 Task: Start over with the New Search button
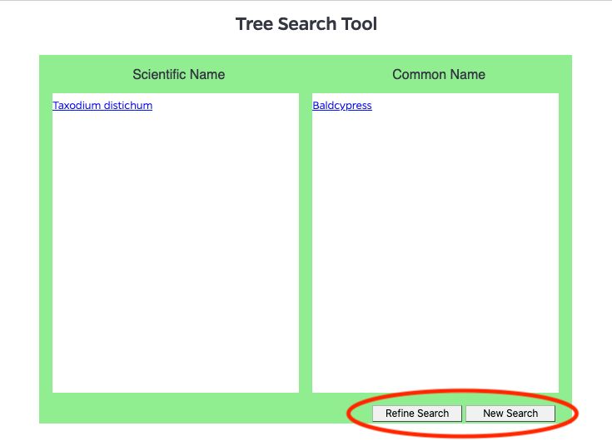(510, 414)
